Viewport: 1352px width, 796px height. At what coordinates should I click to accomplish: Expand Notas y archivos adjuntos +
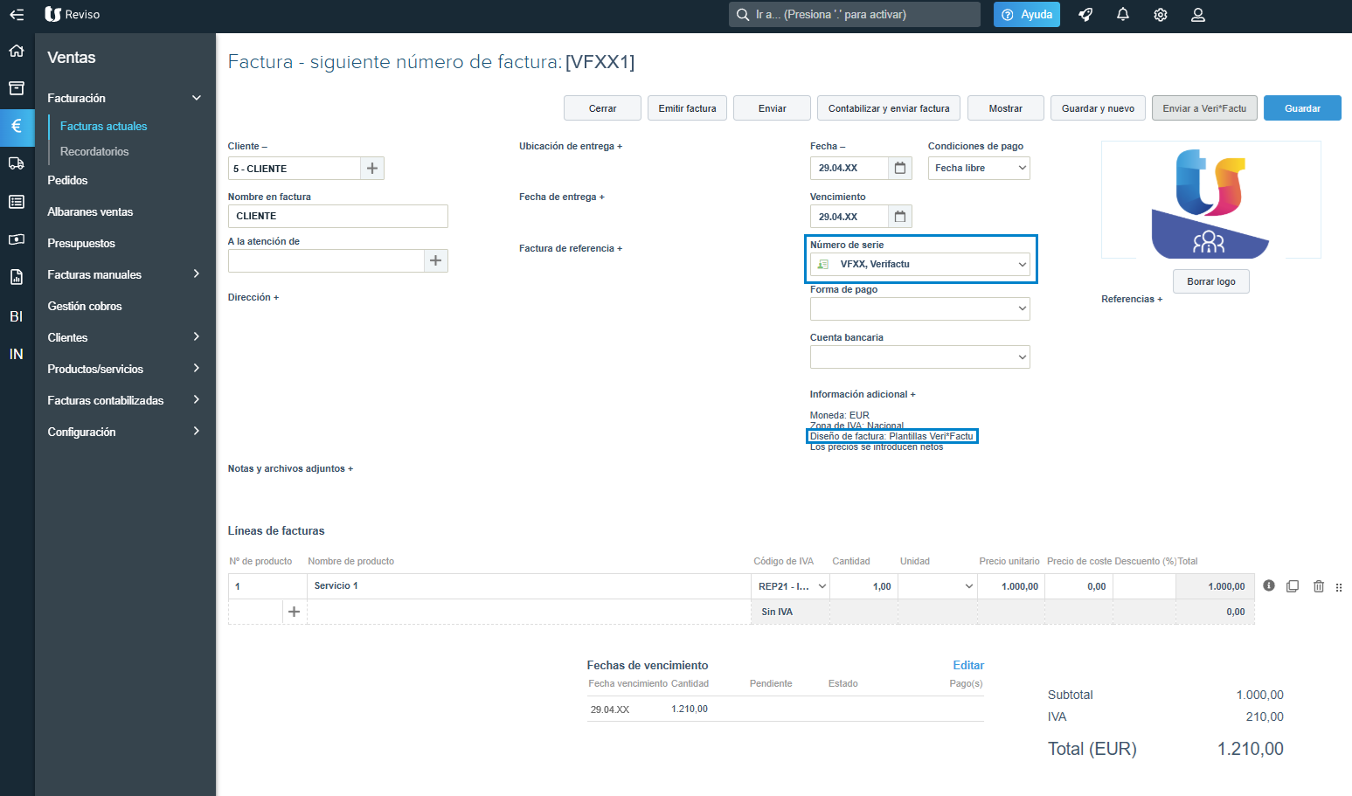[291, 468]
